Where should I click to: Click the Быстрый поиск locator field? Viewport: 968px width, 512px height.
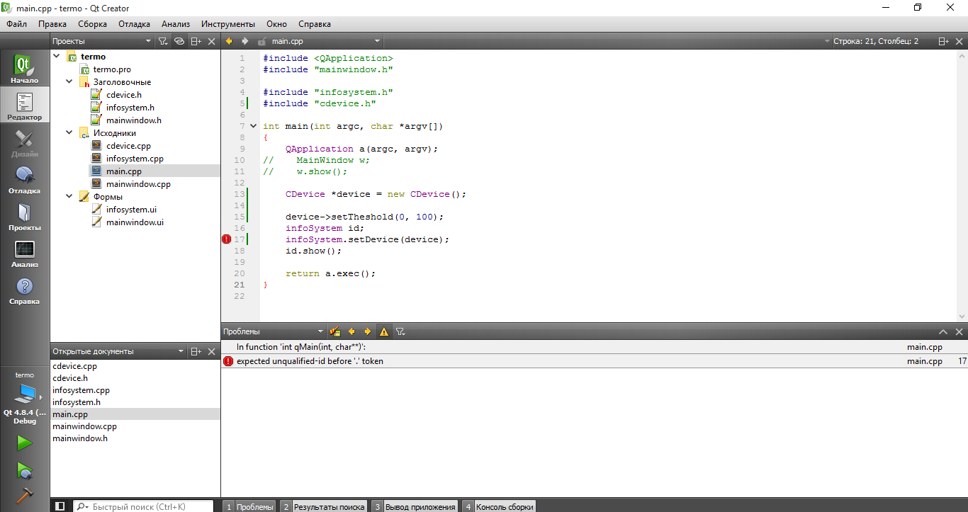click(143, 506)
